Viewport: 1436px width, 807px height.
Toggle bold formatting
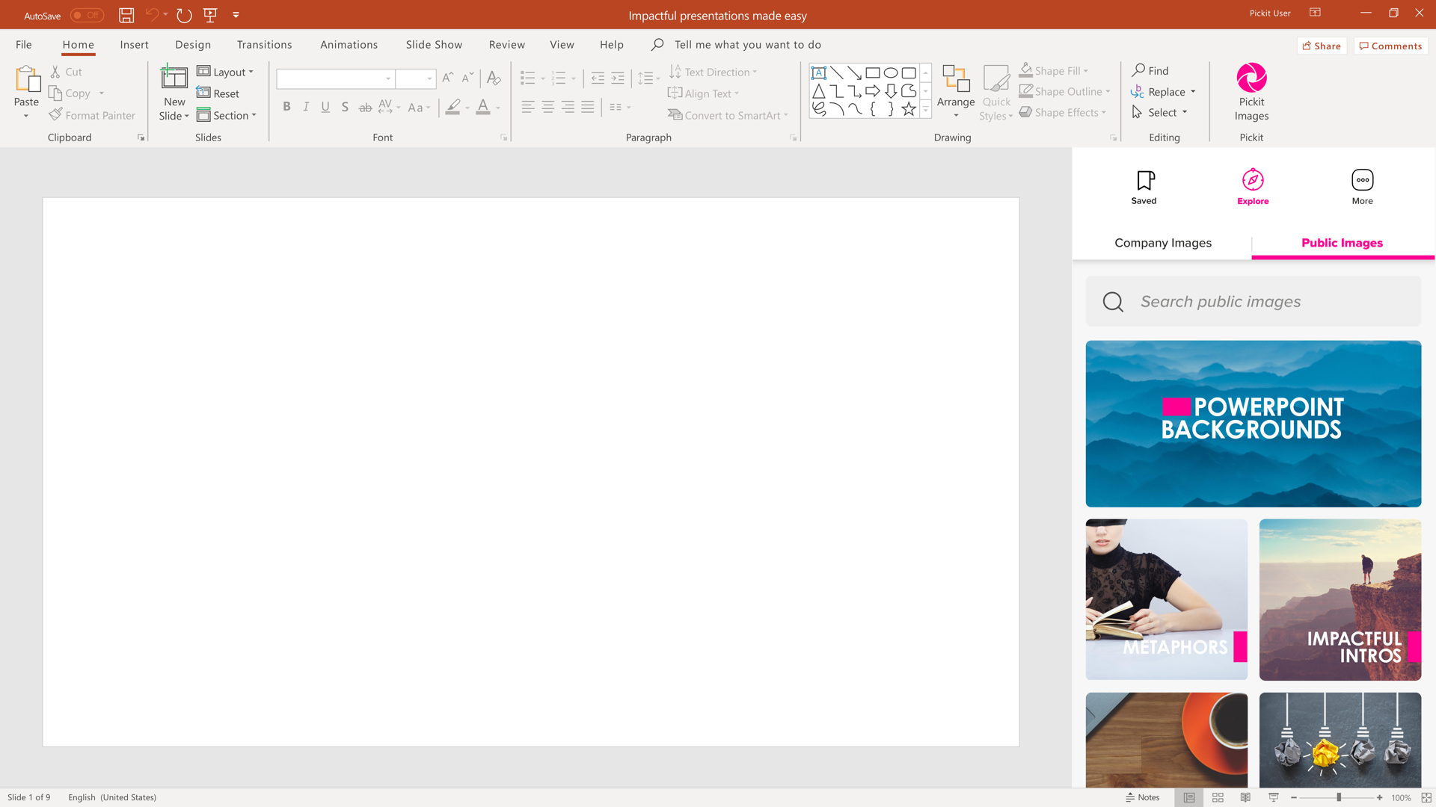286,107
